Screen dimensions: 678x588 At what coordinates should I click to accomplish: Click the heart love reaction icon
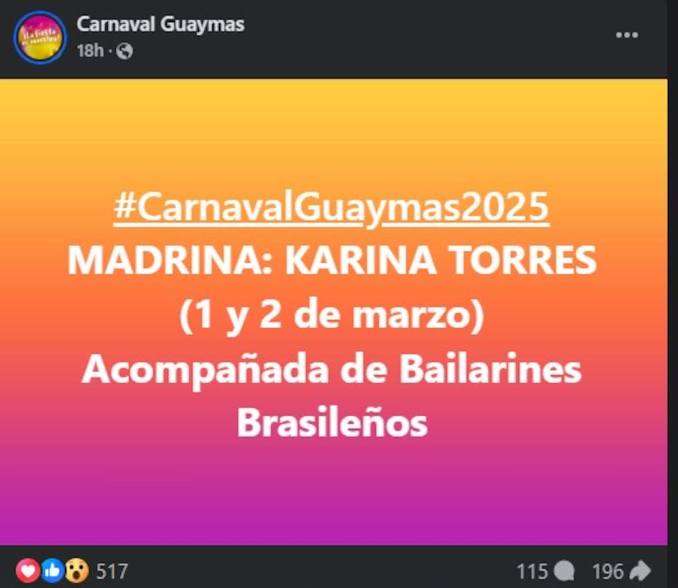pos(27,571)
